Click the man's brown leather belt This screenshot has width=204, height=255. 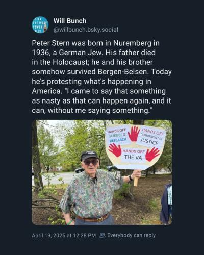[93, 218]
